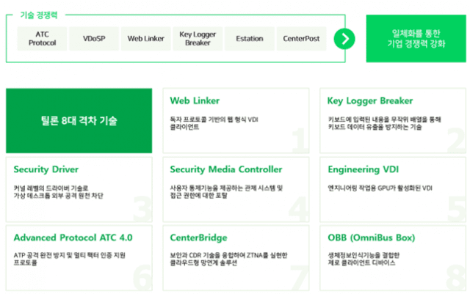
Task: Click the 기술 경쟁력 section label
Action: pos(39,15)
